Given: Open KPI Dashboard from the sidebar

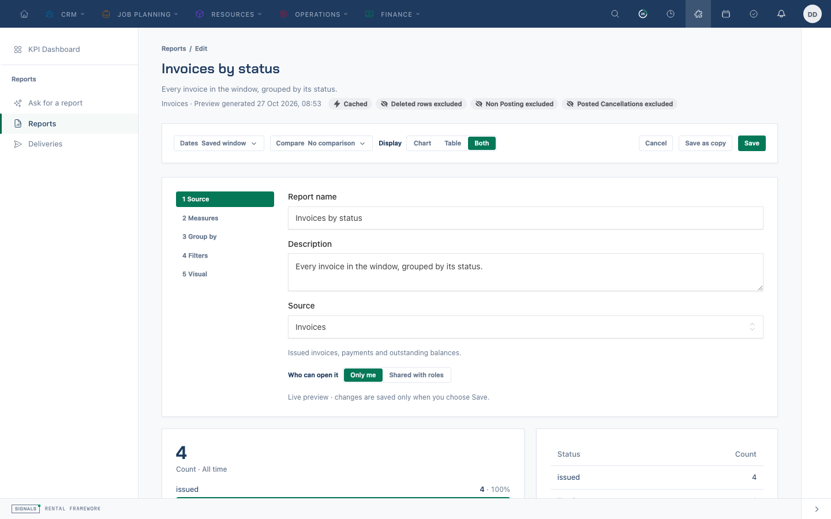Looking at the screenshot, I should pyautogui.click(x=69, y=50).
